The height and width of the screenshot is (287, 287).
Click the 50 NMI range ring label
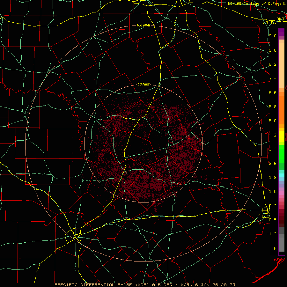(x=143, y=85)
